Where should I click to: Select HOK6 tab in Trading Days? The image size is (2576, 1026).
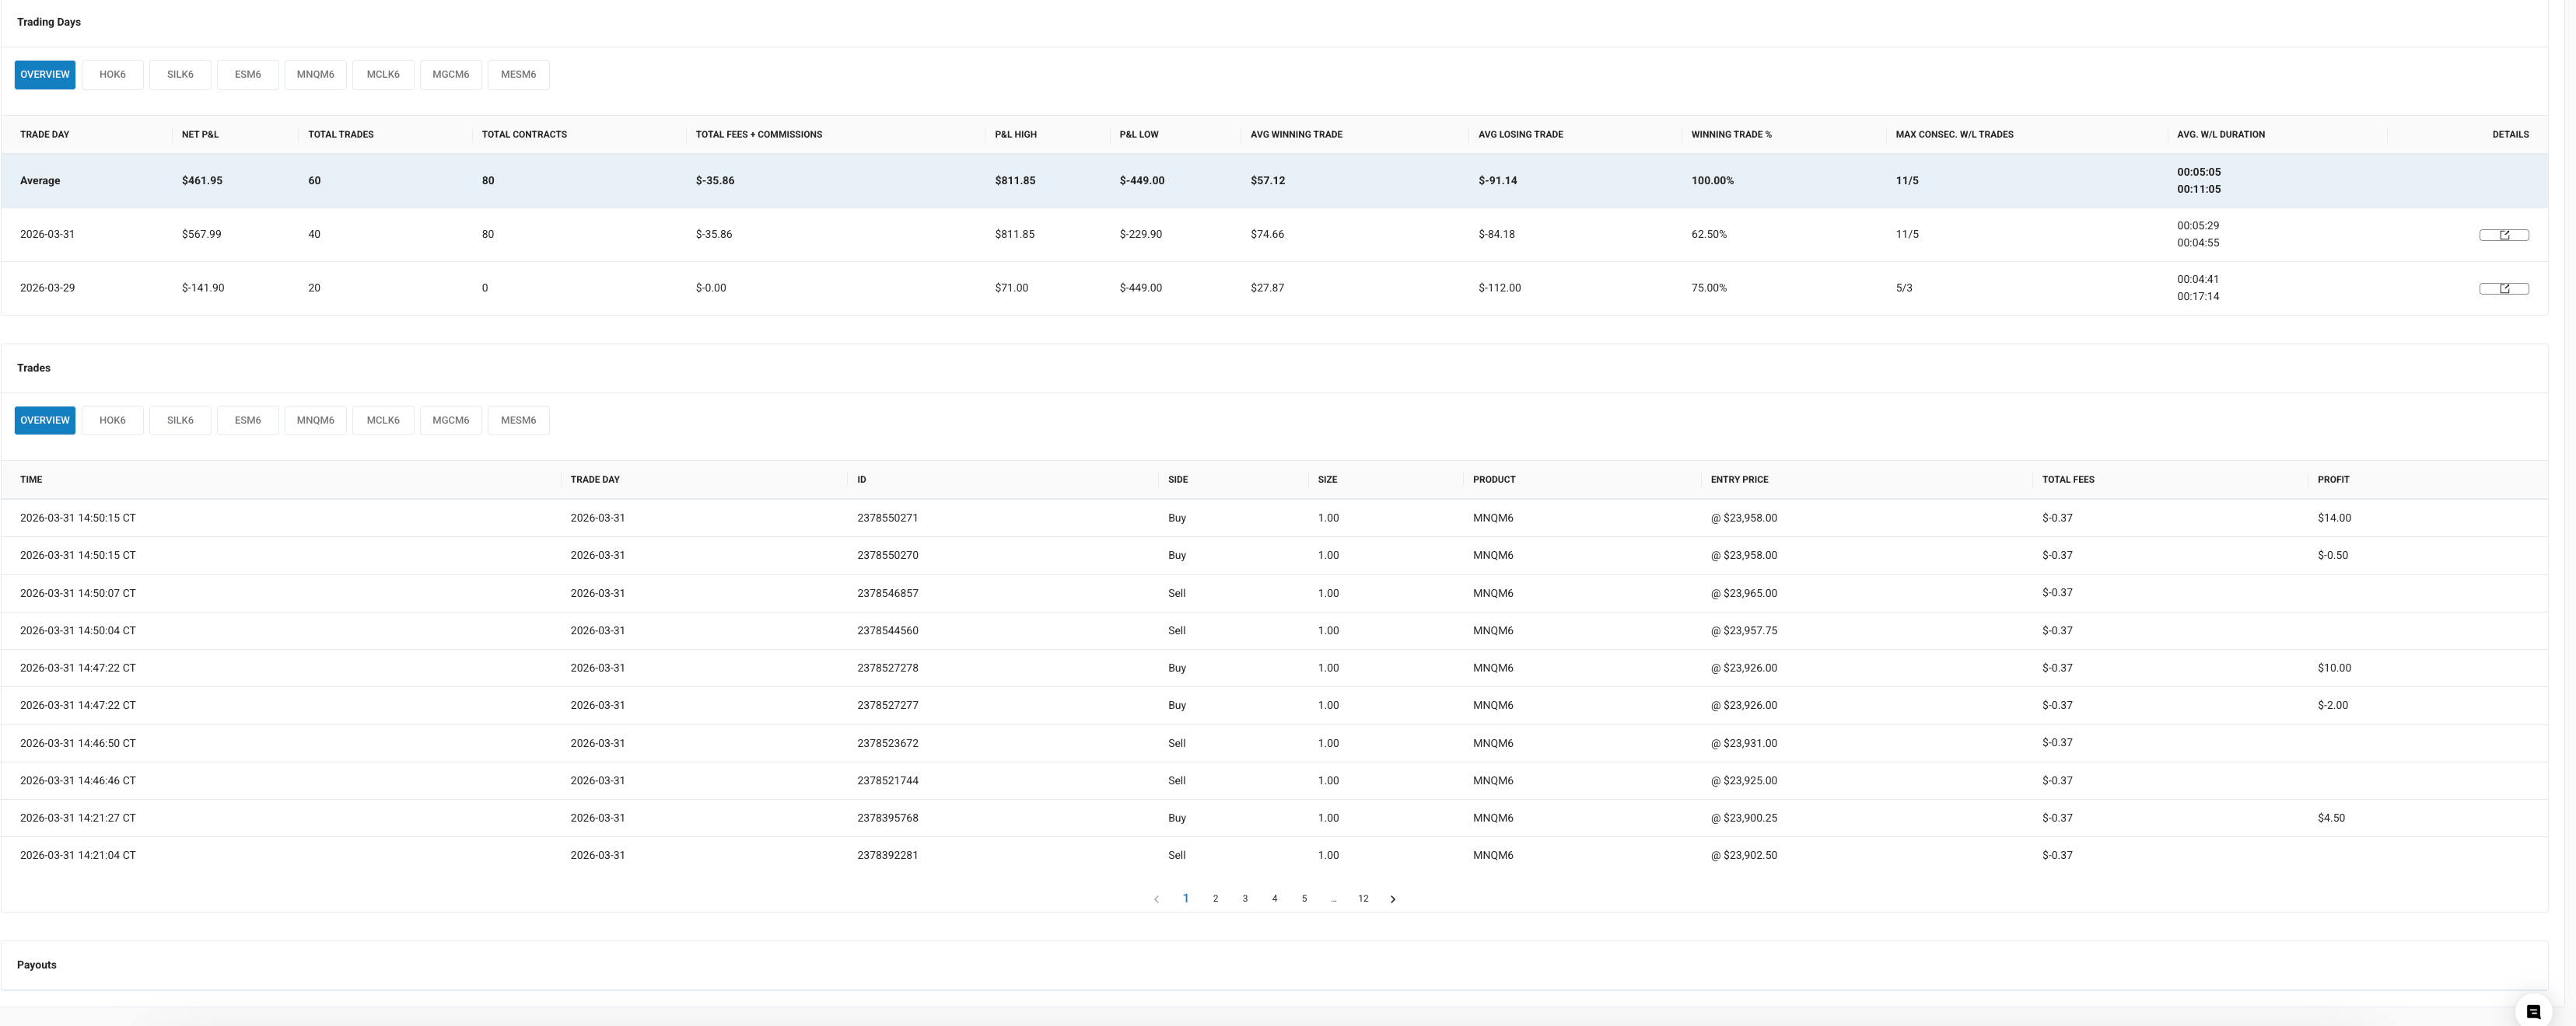(x=112, y=75)
